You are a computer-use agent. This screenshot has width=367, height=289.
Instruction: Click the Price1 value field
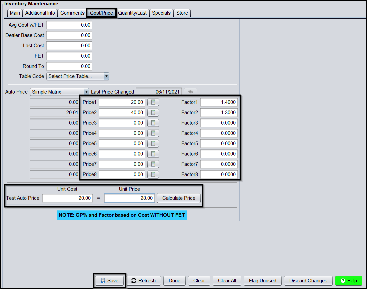click(x=122, y=102)
